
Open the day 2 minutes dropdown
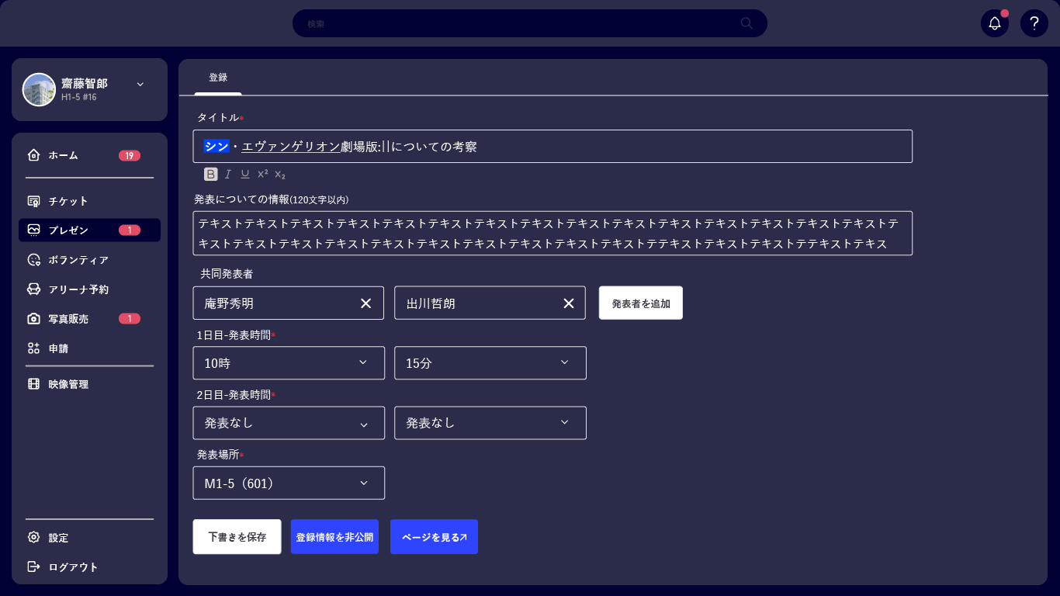click(x=490, y=423)
